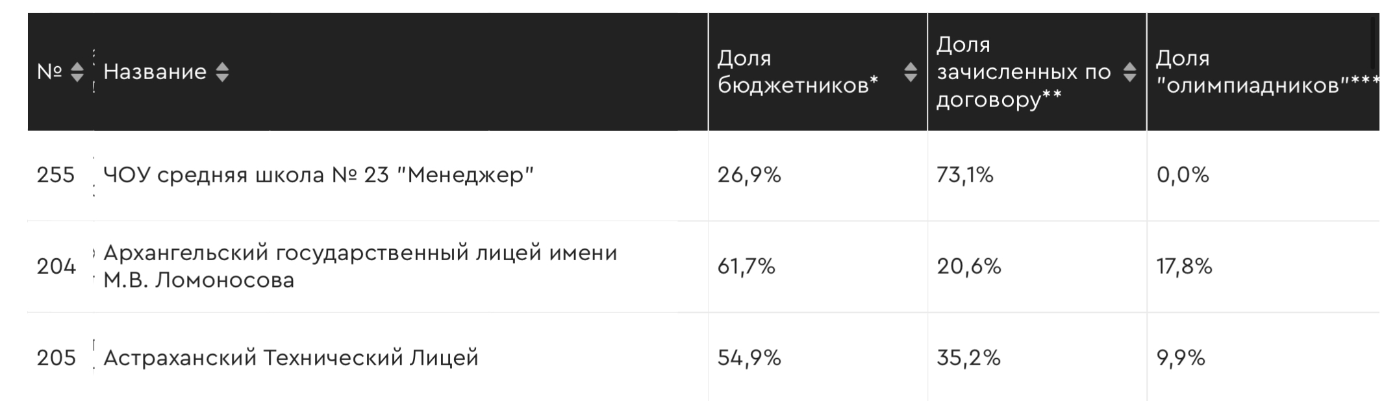Screen dimensions: 1397x401
Task: Open ЧОУ средняя школа № 23 "Менеджер"
Action: 318,175
